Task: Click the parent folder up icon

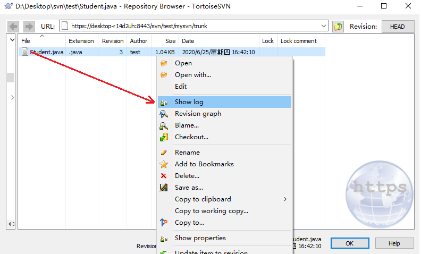Action: [x=338, y=27]
